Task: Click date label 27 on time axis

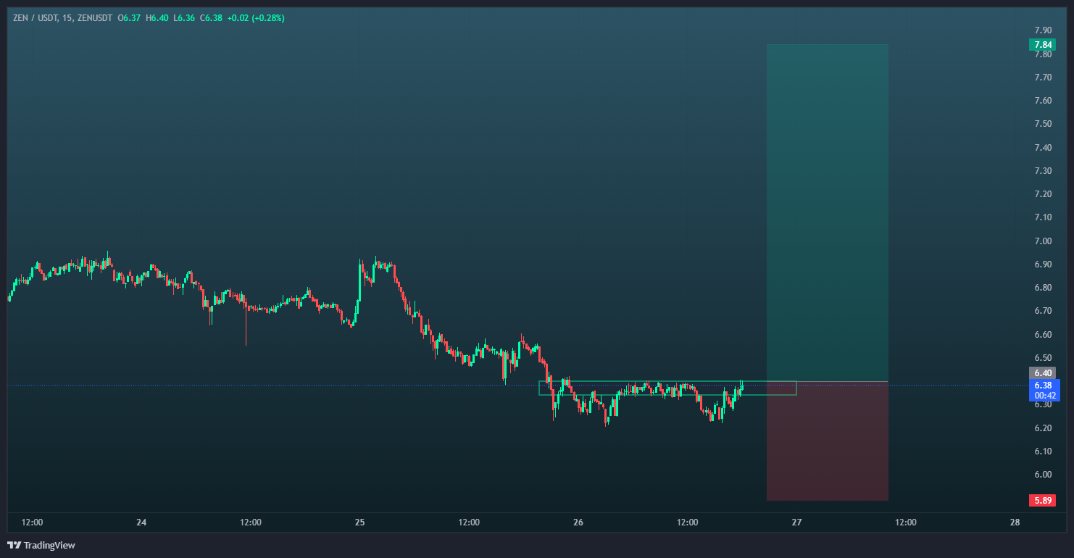Action: (x=796, y=522)
